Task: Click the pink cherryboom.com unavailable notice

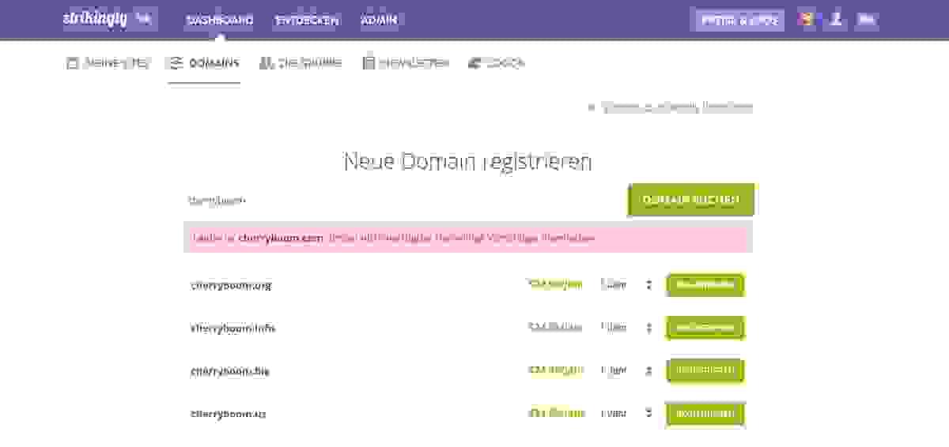Action: point(468,237)
